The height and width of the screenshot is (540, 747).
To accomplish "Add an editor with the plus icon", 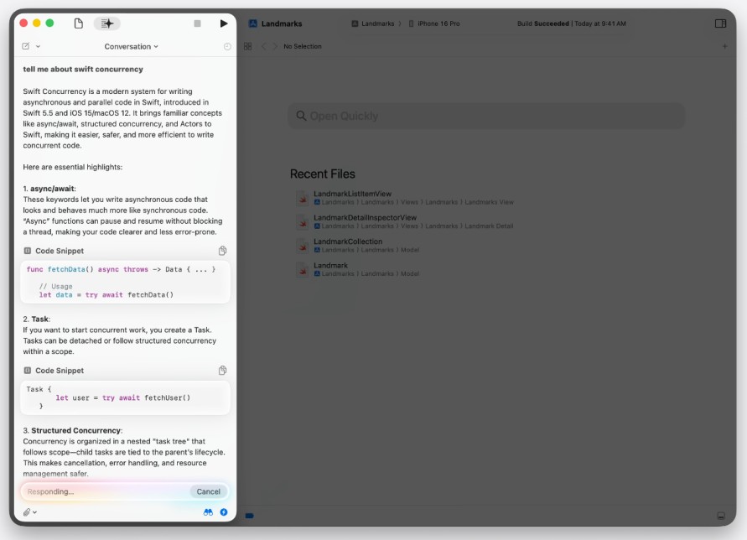I will [724, 46].
